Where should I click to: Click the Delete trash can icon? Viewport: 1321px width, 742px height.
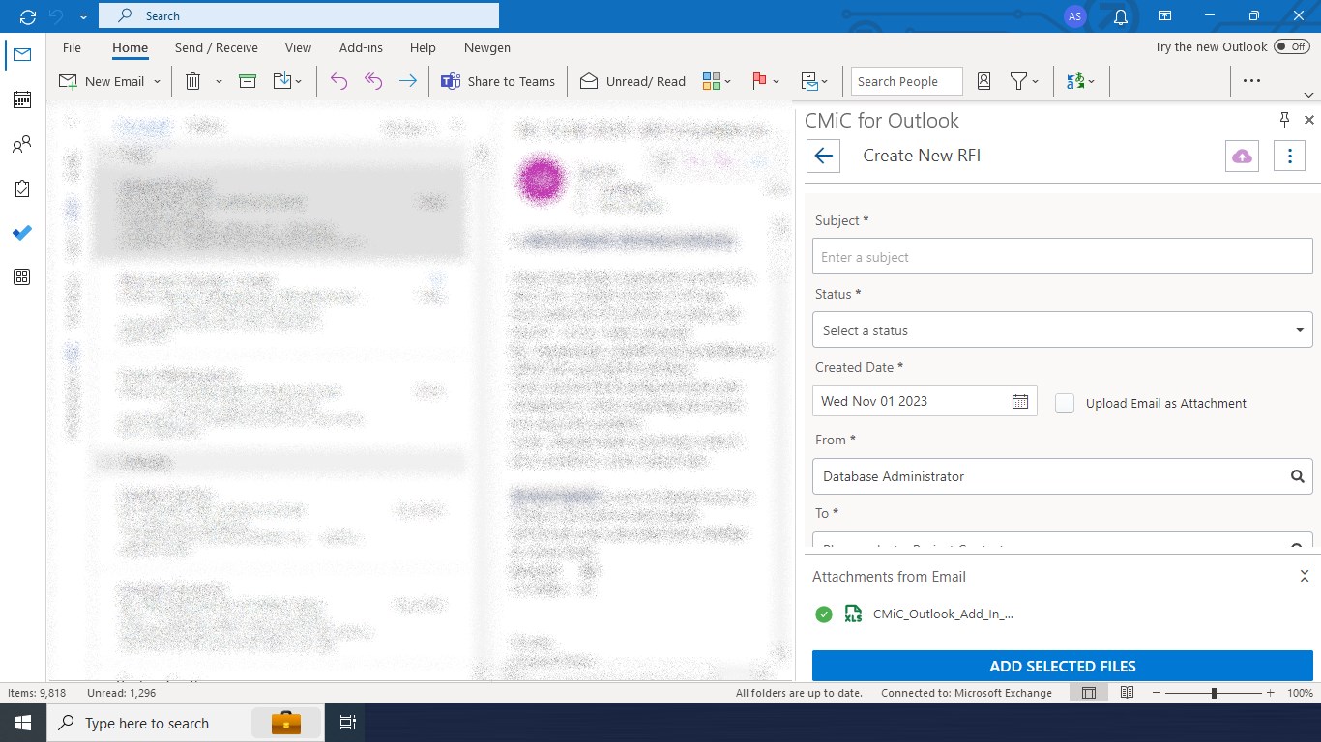point(192,81)
